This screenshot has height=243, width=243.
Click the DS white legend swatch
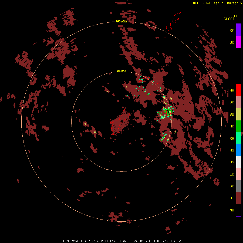(238, 162)
